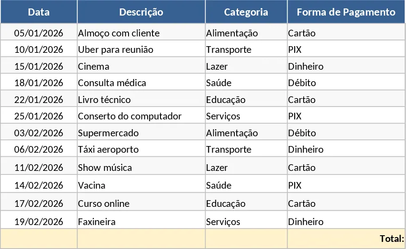Select the Cinema description cell
This screenshot has height=249, width=406.
tap(141, 65)
